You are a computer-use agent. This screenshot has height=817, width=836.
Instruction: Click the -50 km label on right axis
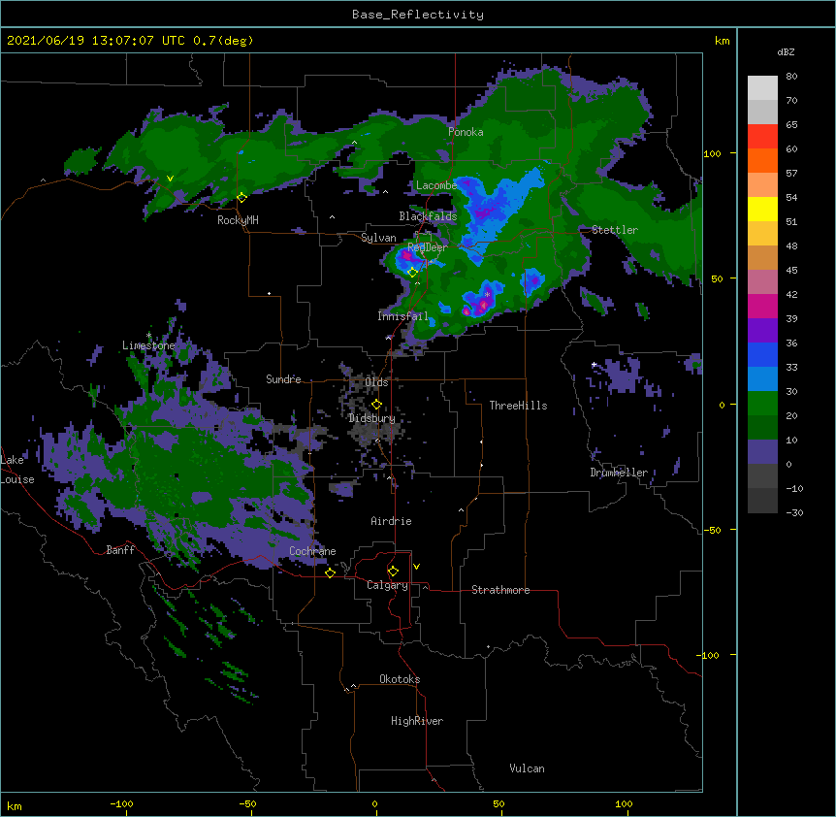(x=712, y=530)
